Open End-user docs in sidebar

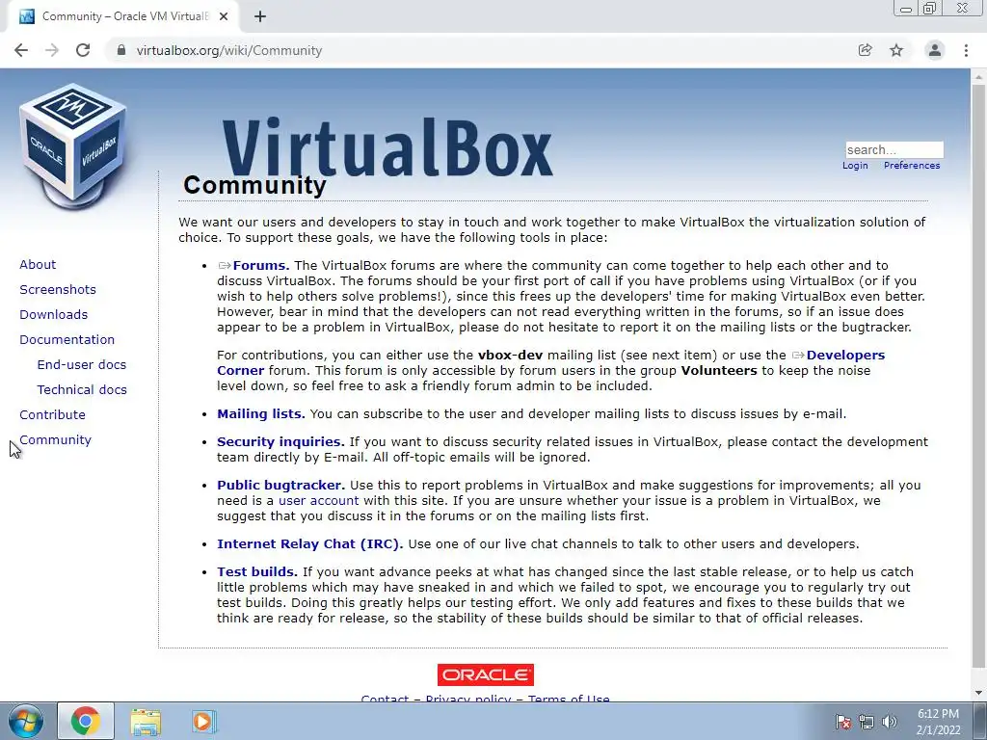click(81, 365)
